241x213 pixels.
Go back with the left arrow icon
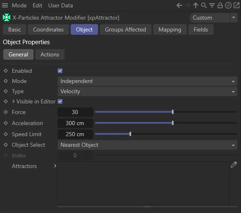click(179, 6)
